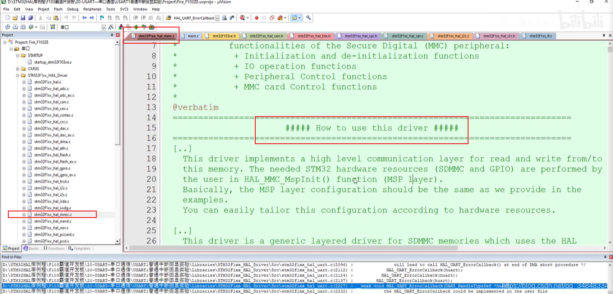Collapse the Project: Fire_F103ZE root node

click(x=5, y=42)
